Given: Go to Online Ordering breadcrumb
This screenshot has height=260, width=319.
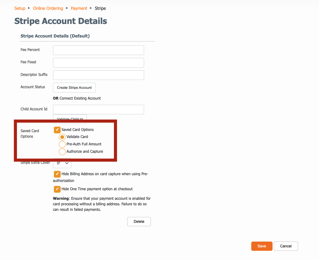Looking at the screenshot, I should coord(48,8).
